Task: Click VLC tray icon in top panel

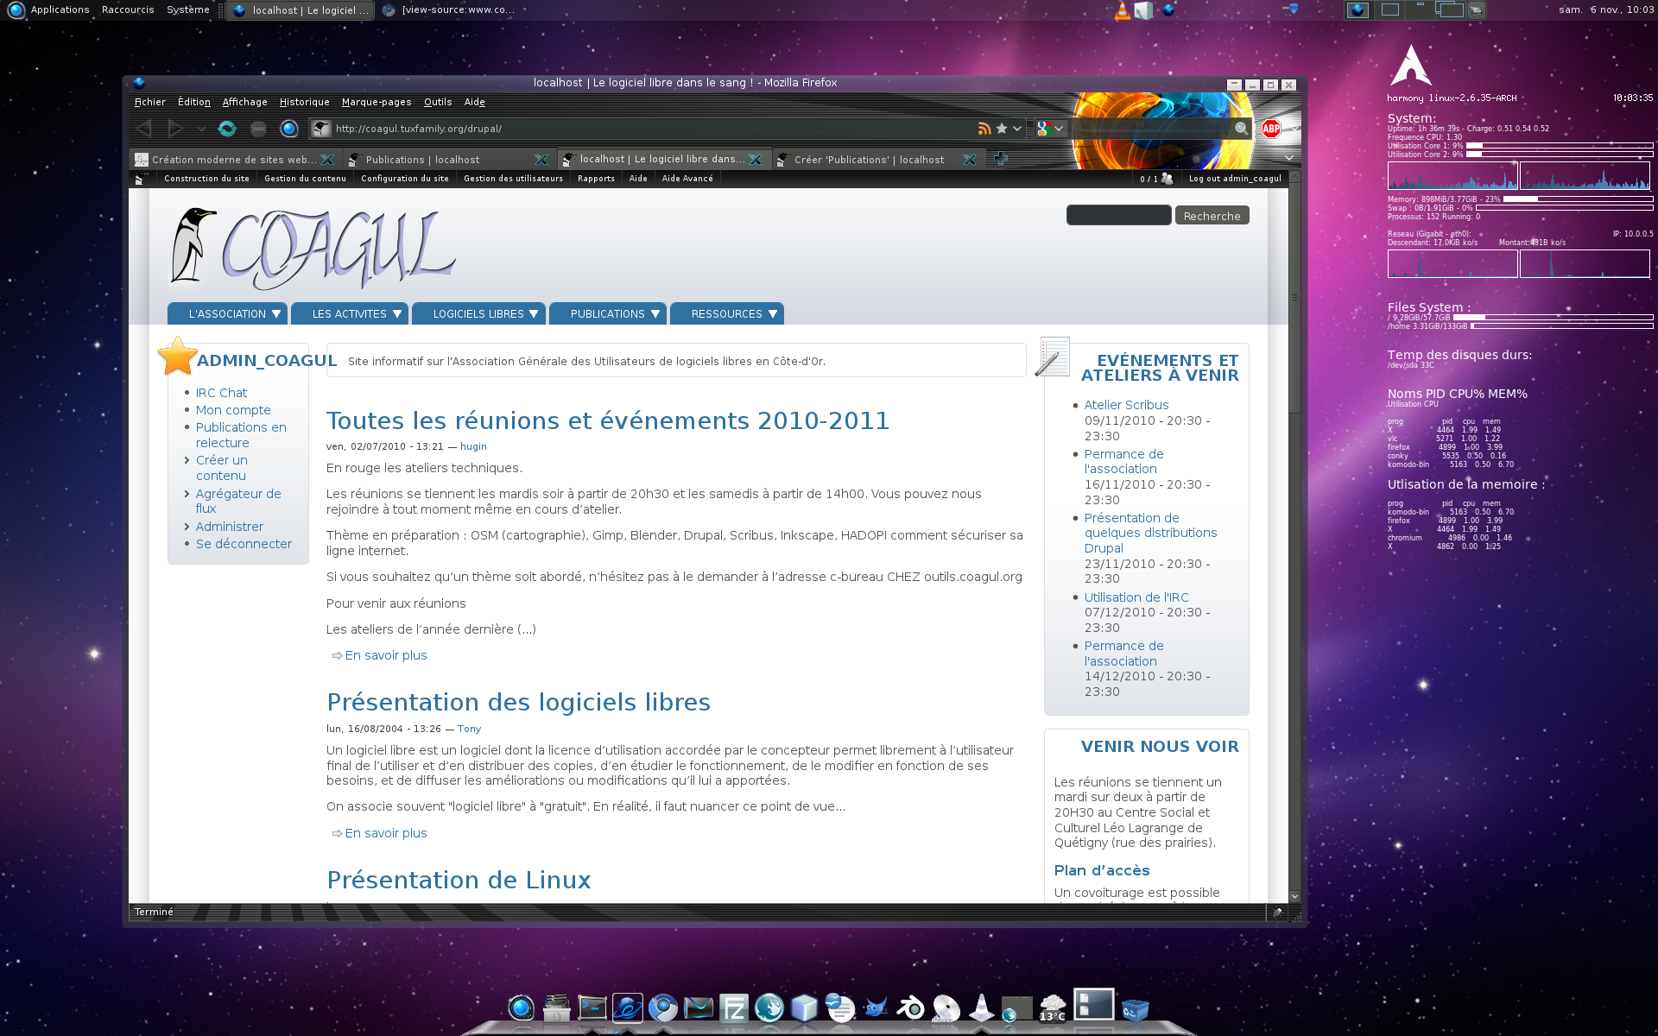Action: 1122,10
